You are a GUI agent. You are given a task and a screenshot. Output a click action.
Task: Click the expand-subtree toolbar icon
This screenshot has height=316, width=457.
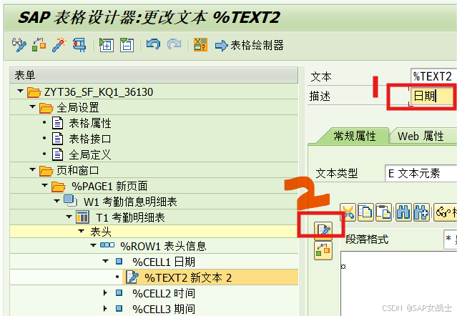[x=107, y=45]
